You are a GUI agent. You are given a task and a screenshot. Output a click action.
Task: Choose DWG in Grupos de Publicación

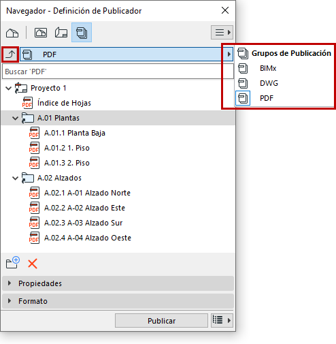269,83
